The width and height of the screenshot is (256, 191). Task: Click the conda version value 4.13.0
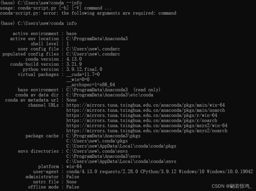coord(74,59)
